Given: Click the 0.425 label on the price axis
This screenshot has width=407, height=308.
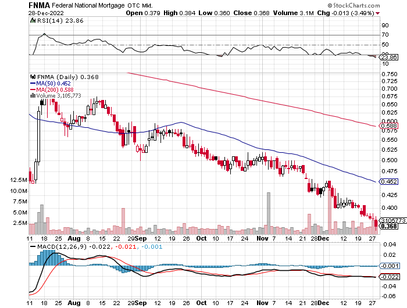Looking at the screenshot, I should pyautogui.click(x=390, y=195).
